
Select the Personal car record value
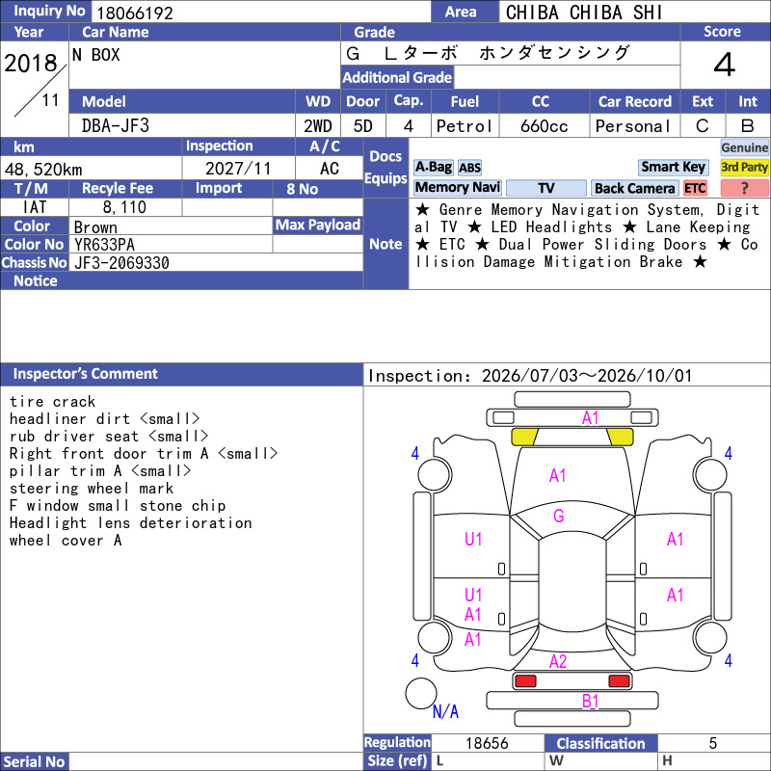(x=633, y=126)
